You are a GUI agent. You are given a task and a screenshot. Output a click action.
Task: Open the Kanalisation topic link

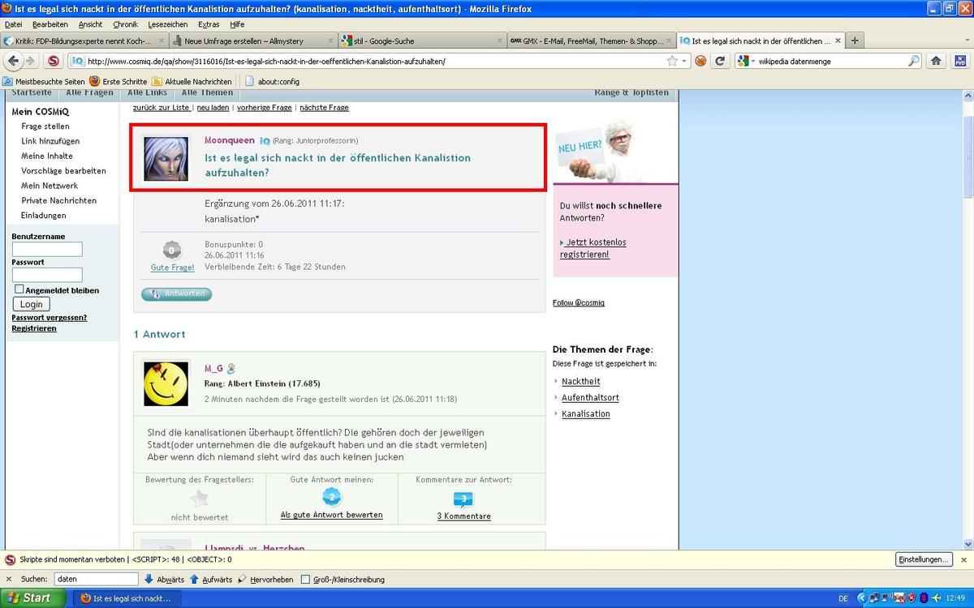585,413
